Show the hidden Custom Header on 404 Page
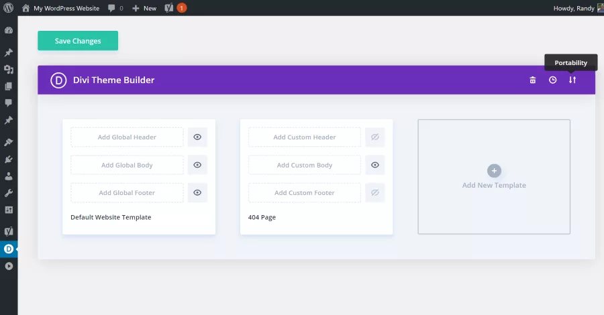604x315 pixels. (374, 137)
